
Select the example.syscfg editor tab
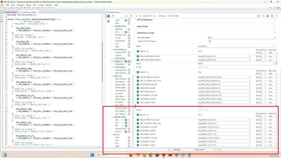coord(114,12)
